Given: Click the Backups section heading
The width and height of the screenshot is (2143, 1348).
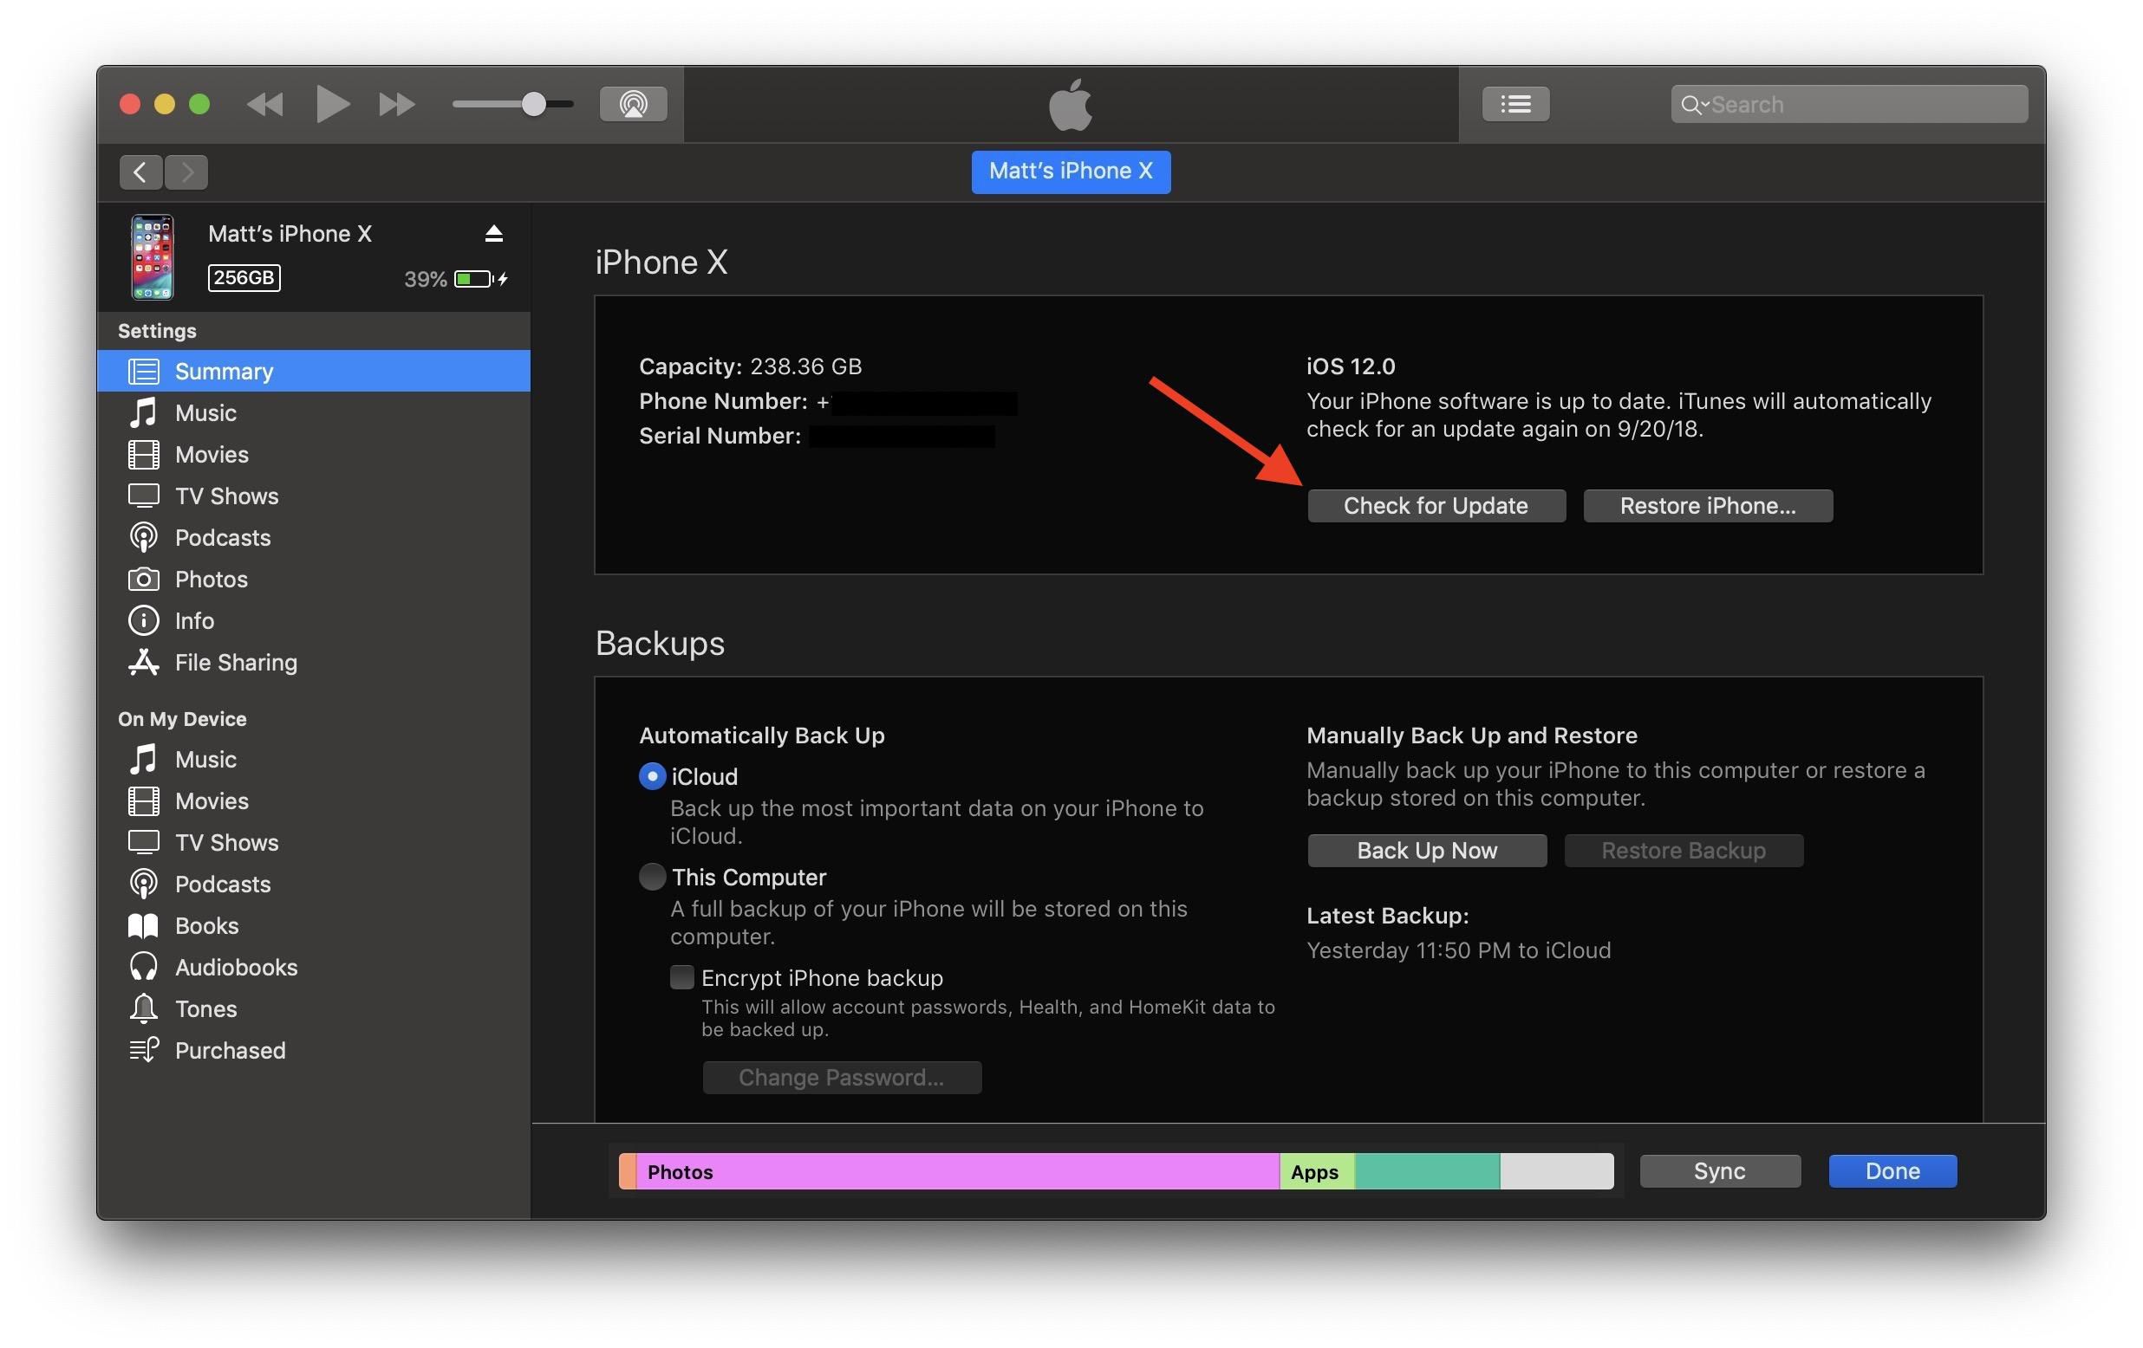Looking at the screenshot, I should pos(661,643).
